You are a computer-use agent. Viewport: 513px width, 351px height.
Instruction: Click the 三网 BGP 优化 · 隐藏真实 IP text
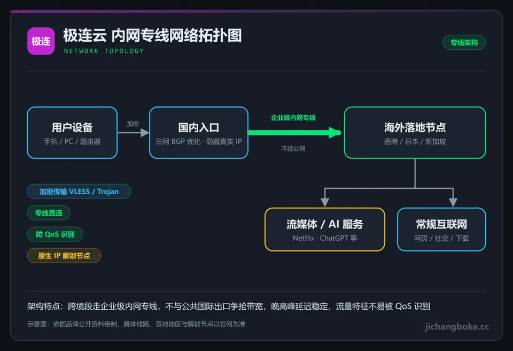coord(199,142)
